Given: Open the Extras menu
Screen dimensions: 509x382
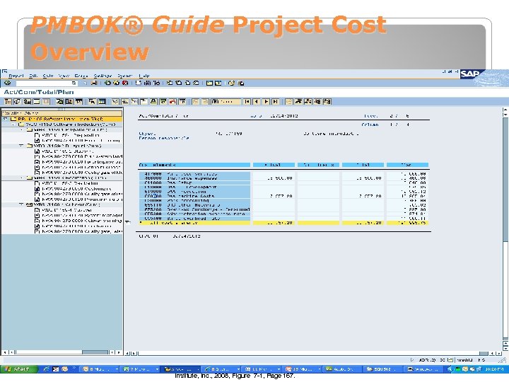Looking at the screenshot, I should pos(81,76).
